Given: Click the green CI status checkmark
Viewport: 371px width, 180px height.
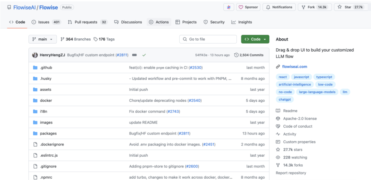Looking at the screenshot, I should click(144, 55).
